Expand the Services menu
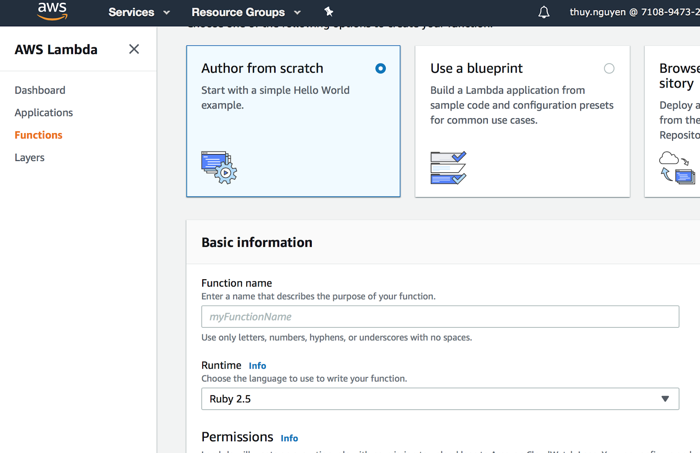This screenshot has height=453, width=700. click(x=139, y=12)
